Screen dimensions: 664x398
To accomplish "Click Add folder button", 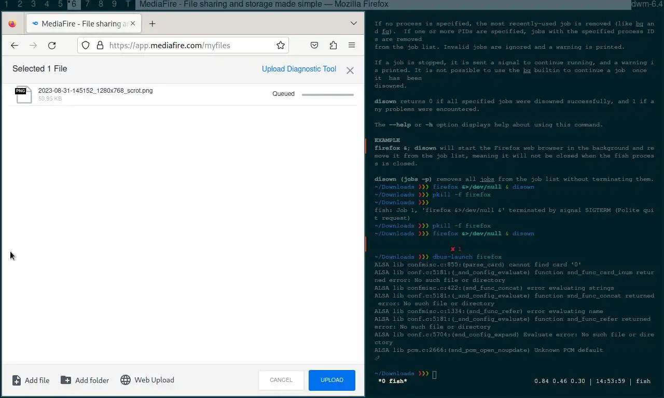I will click(x=85, y=380).
